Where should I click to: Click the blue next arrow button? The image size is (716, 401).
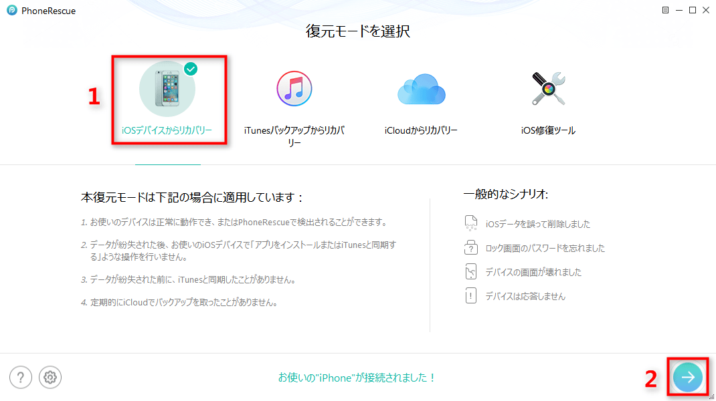coord(688,377)
